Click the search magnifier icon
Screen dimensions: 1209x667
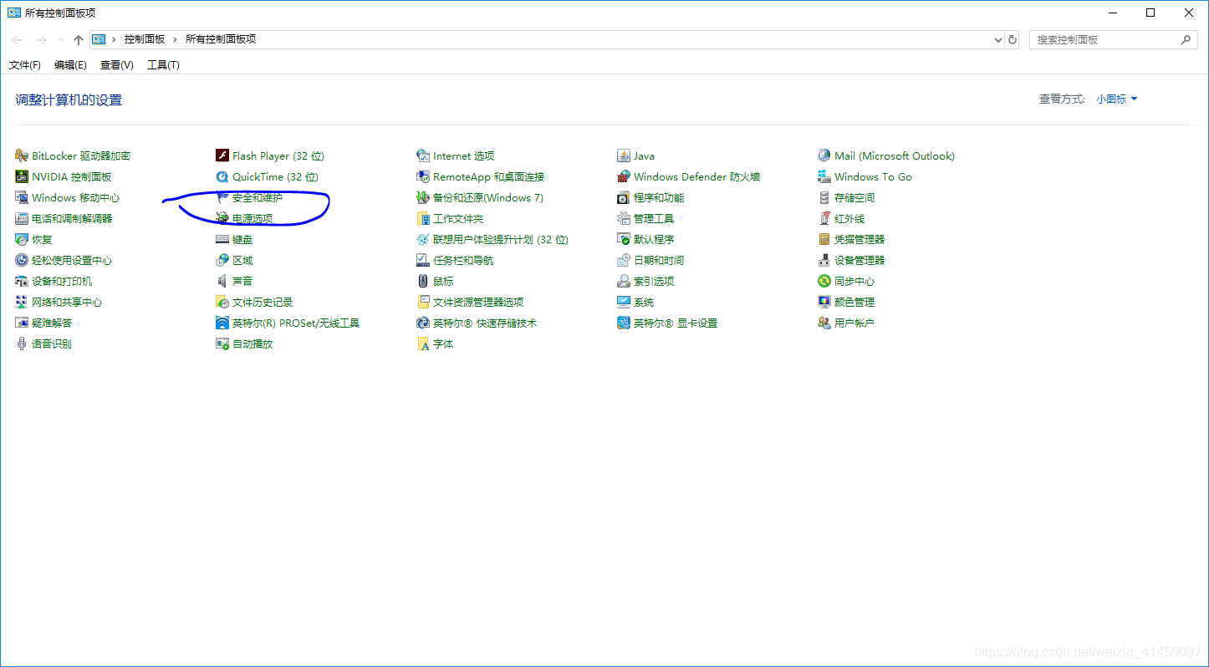(x=1186, y=39)
